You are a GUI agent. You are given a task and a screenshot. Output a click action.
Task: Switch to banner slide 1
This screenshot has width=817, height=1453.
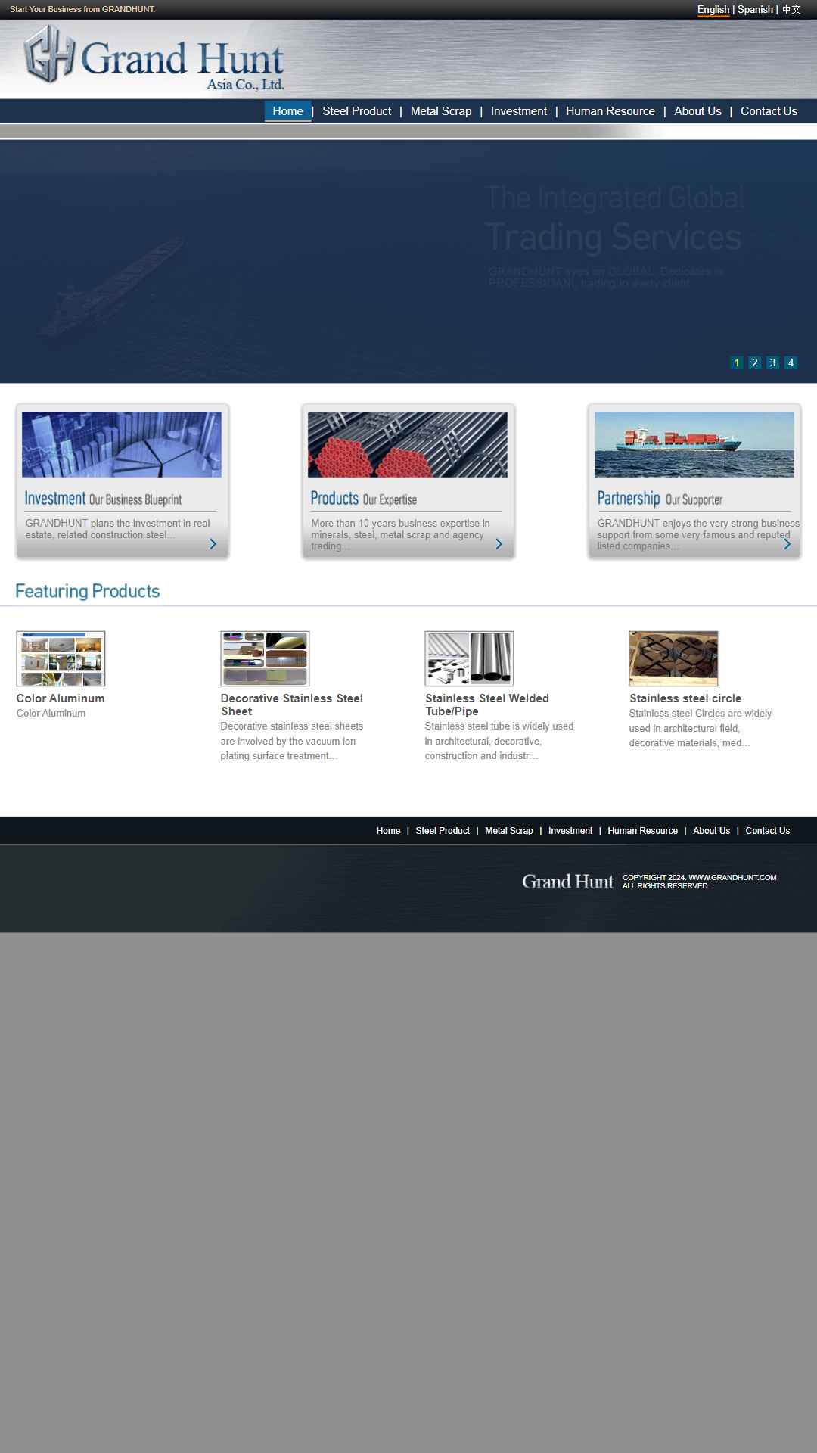coord(737,362)
